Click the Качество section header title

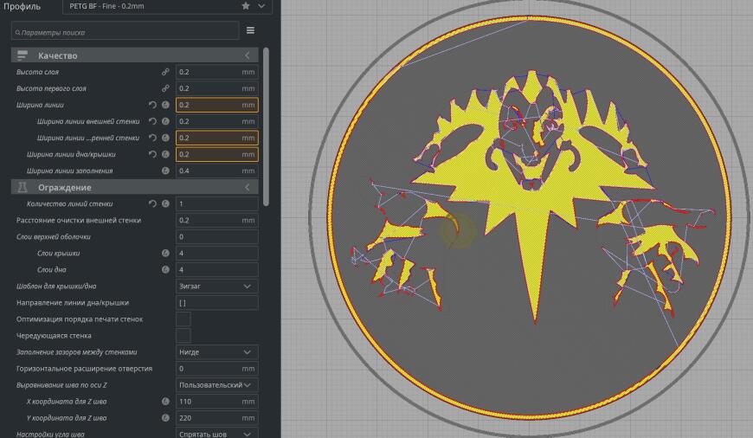pyautogui.click(x=58, y=55)
